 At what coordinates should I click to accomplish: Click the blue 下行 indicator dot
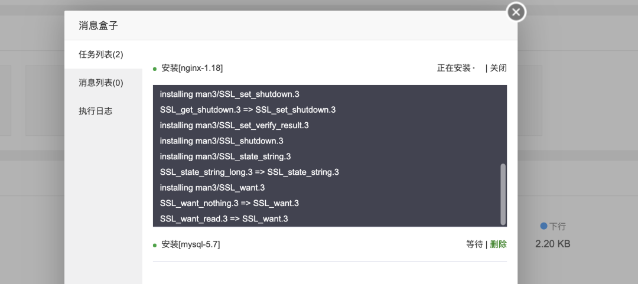point(543,226)
